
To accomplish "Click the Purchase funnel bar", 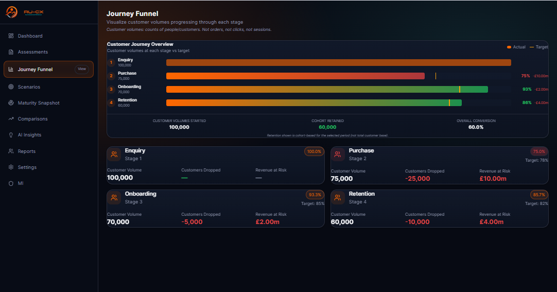I will (295, 76).
